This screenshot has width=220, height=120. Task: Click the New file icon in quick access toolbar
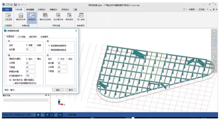pos(8,4)
